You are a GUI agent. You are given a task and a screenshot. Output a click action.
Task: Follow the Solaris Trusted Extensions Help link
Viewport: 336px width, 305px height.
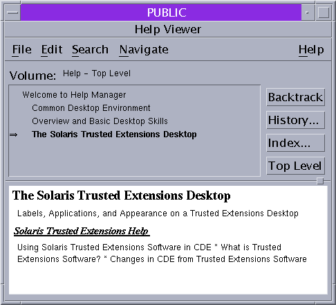[x=82, y=231]
